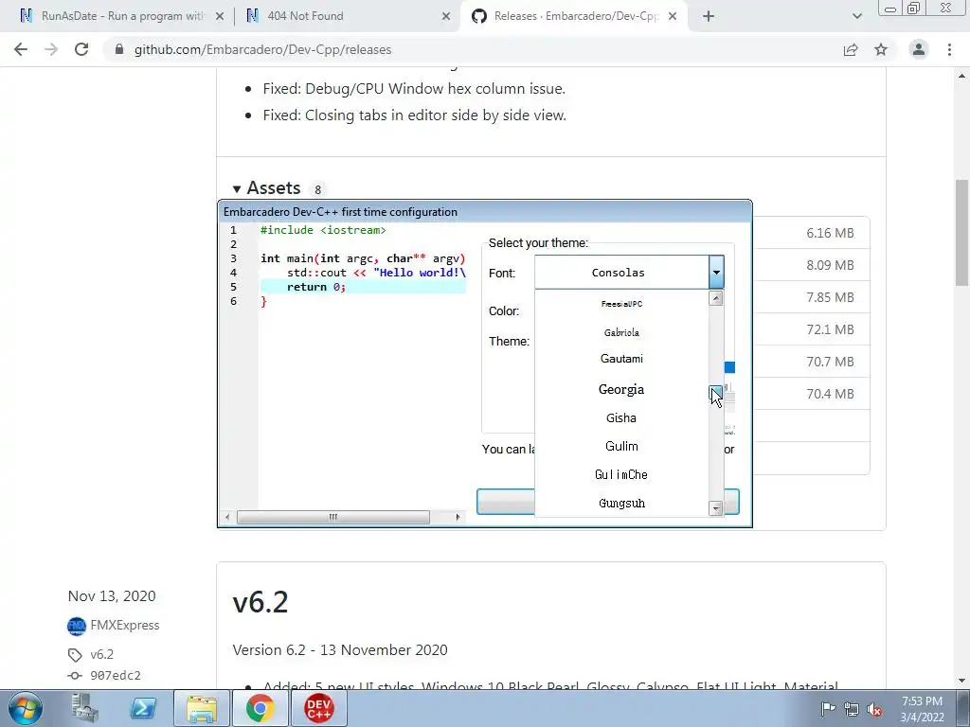Open Server Manager taskbar icon
This screenshot has width=970, height=727.
(84, 708)
